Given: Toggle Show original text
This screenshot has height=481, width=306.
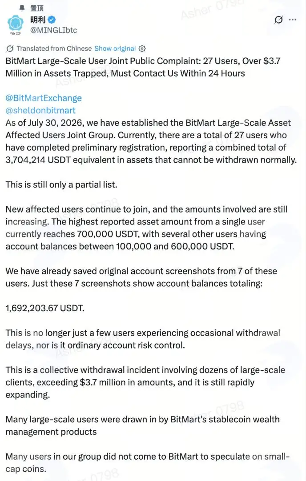Looking at the screenshot, I should 115,48.
